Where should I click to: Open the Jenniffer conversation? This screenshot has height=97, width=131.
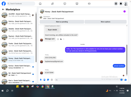18,15
